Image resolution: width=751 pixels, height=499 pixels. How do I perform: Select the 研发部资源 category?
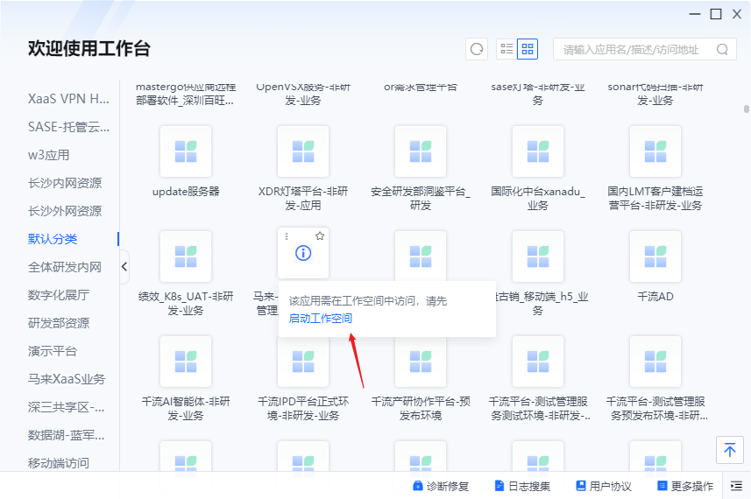tap(59, 323)
